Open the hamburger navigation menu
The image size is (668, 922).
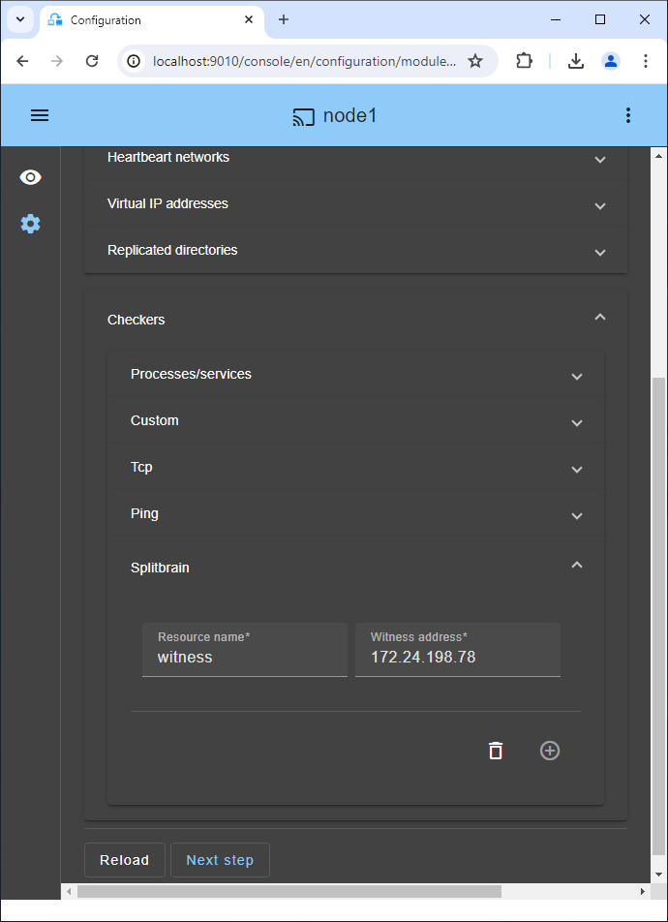(x=39, y=114)
